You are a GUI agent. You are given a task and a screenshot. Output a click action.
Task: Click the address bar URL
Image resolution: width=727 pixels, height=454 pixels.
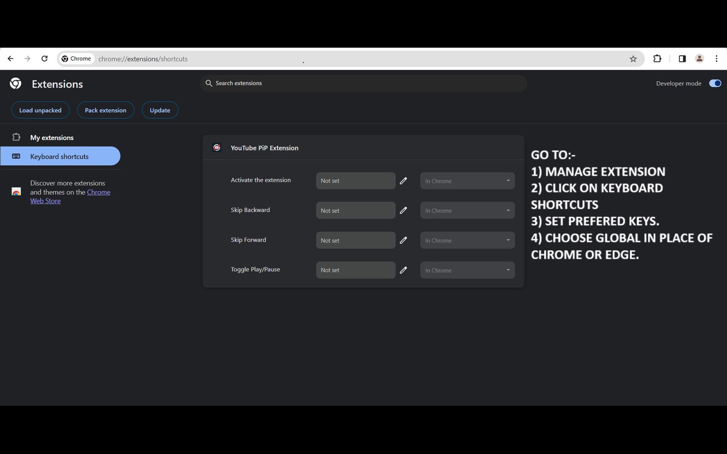[143, 58]
